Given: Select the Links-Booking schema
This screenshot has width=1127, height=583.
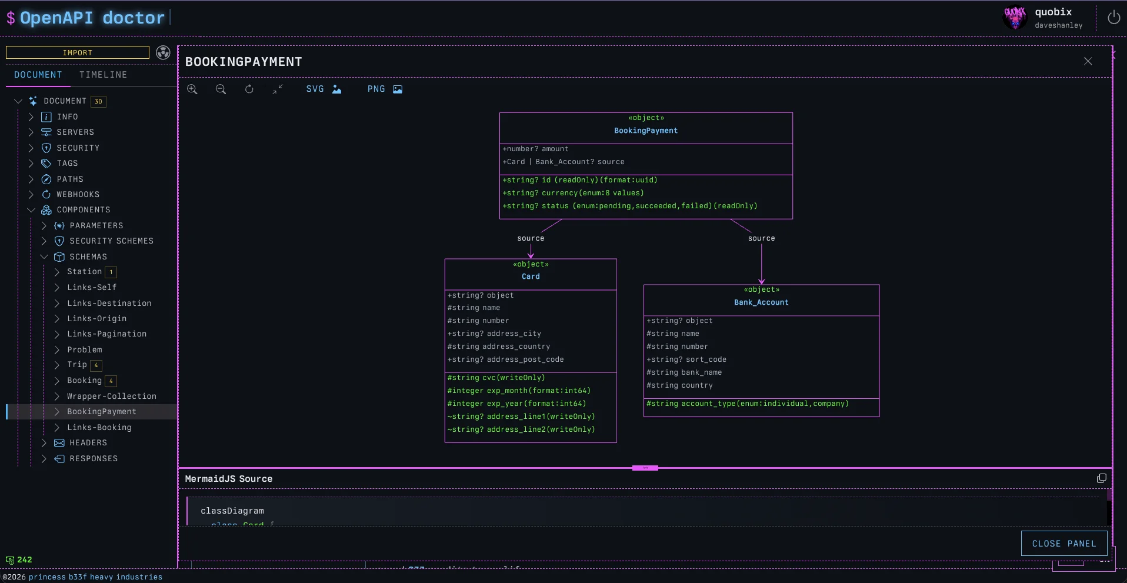Looking at the screenshot, I should tap(99, 428).
